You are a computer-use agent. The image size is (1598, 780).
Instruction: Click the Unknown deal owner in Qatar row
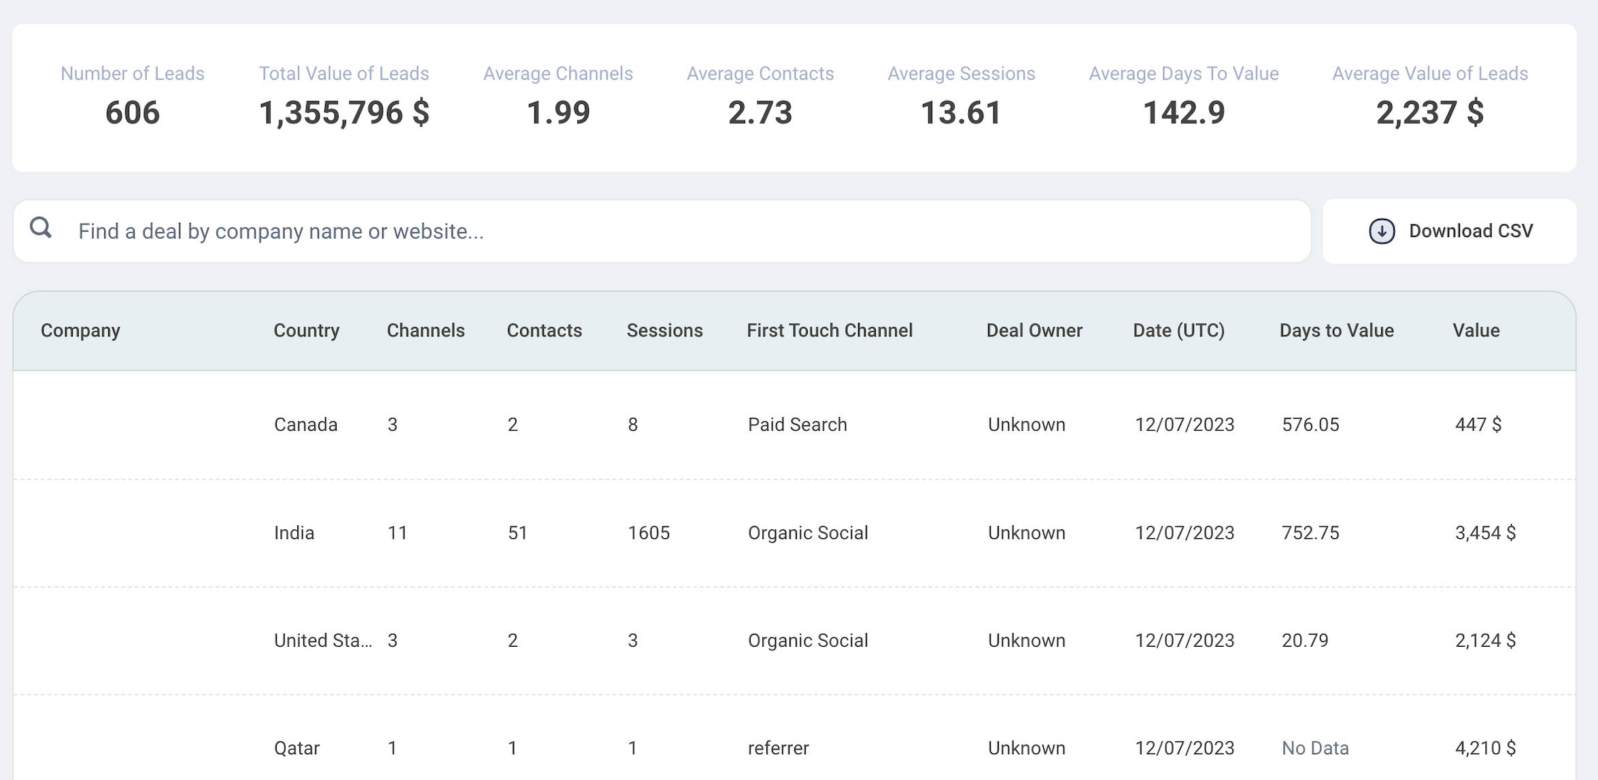pyautogui.click(x=1026, y=748)
